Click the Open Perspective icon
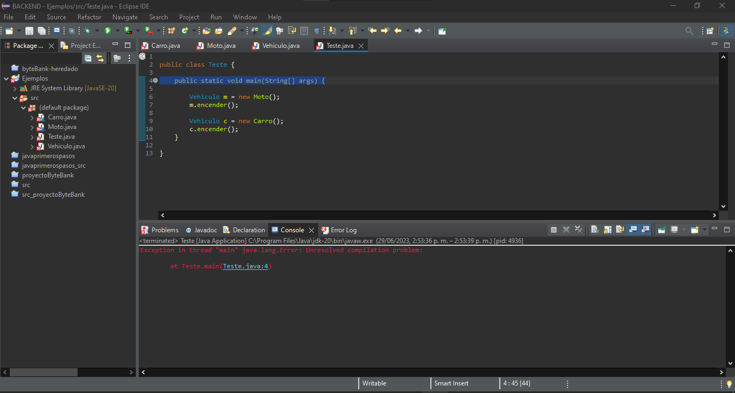The image size is (735, 393). coord(710,31)
